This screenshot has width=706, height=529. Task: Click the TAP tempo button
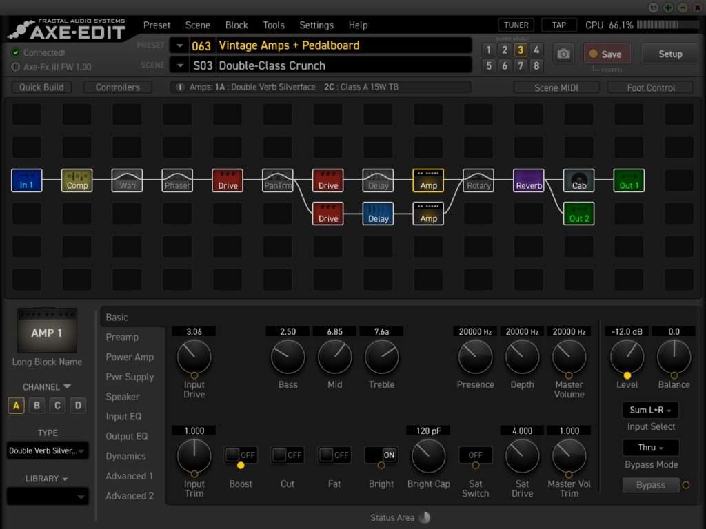click(558, 25)
